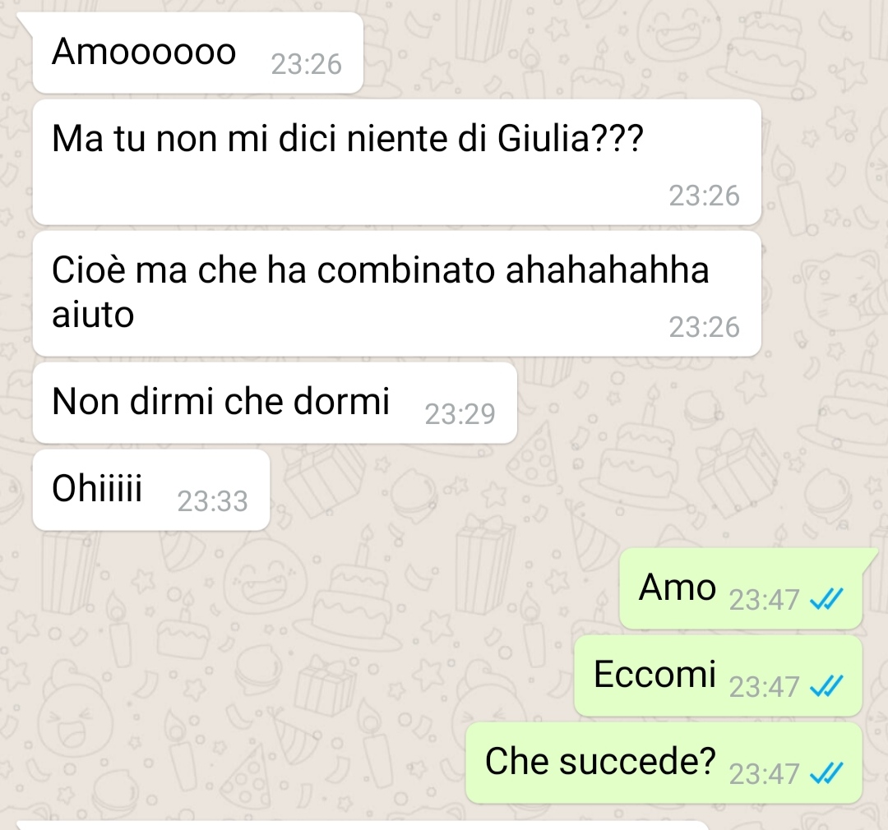This screenshot has width=888, height=830.
Task: Click the 23:47 timestamp on 'Che succede?'
Action: click(763, 774)
